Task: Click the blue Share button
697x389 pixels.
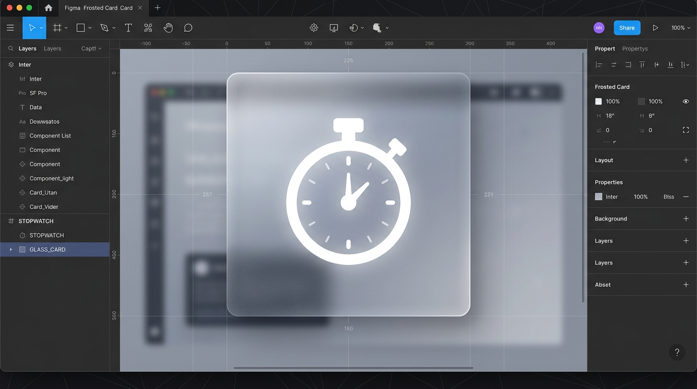Action: pyautogui.click(x=627, y=28)
